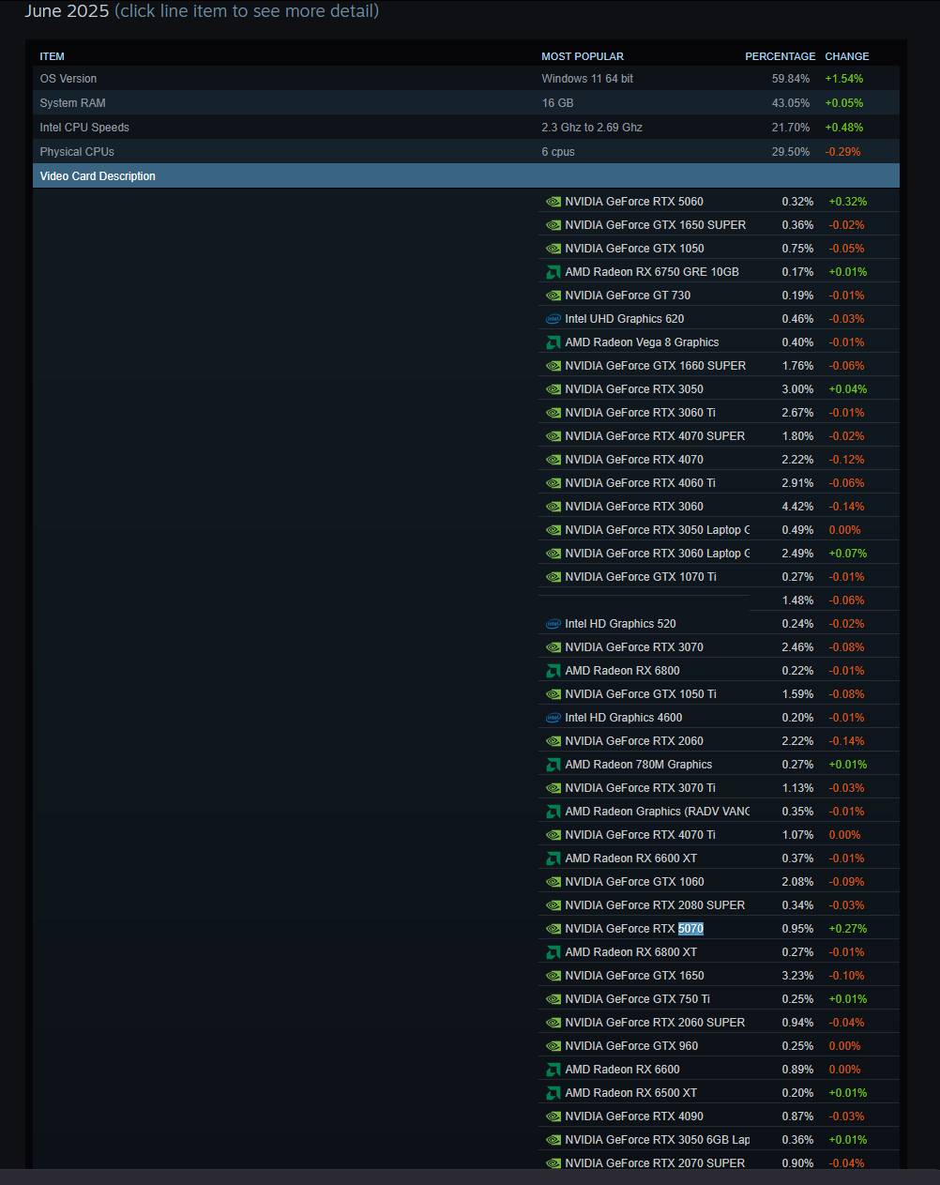Viewport: 940px width, 1185px height.
Task: Click the NVIDIA icon beside GeForce GT 730
Action: coord(553,296)
